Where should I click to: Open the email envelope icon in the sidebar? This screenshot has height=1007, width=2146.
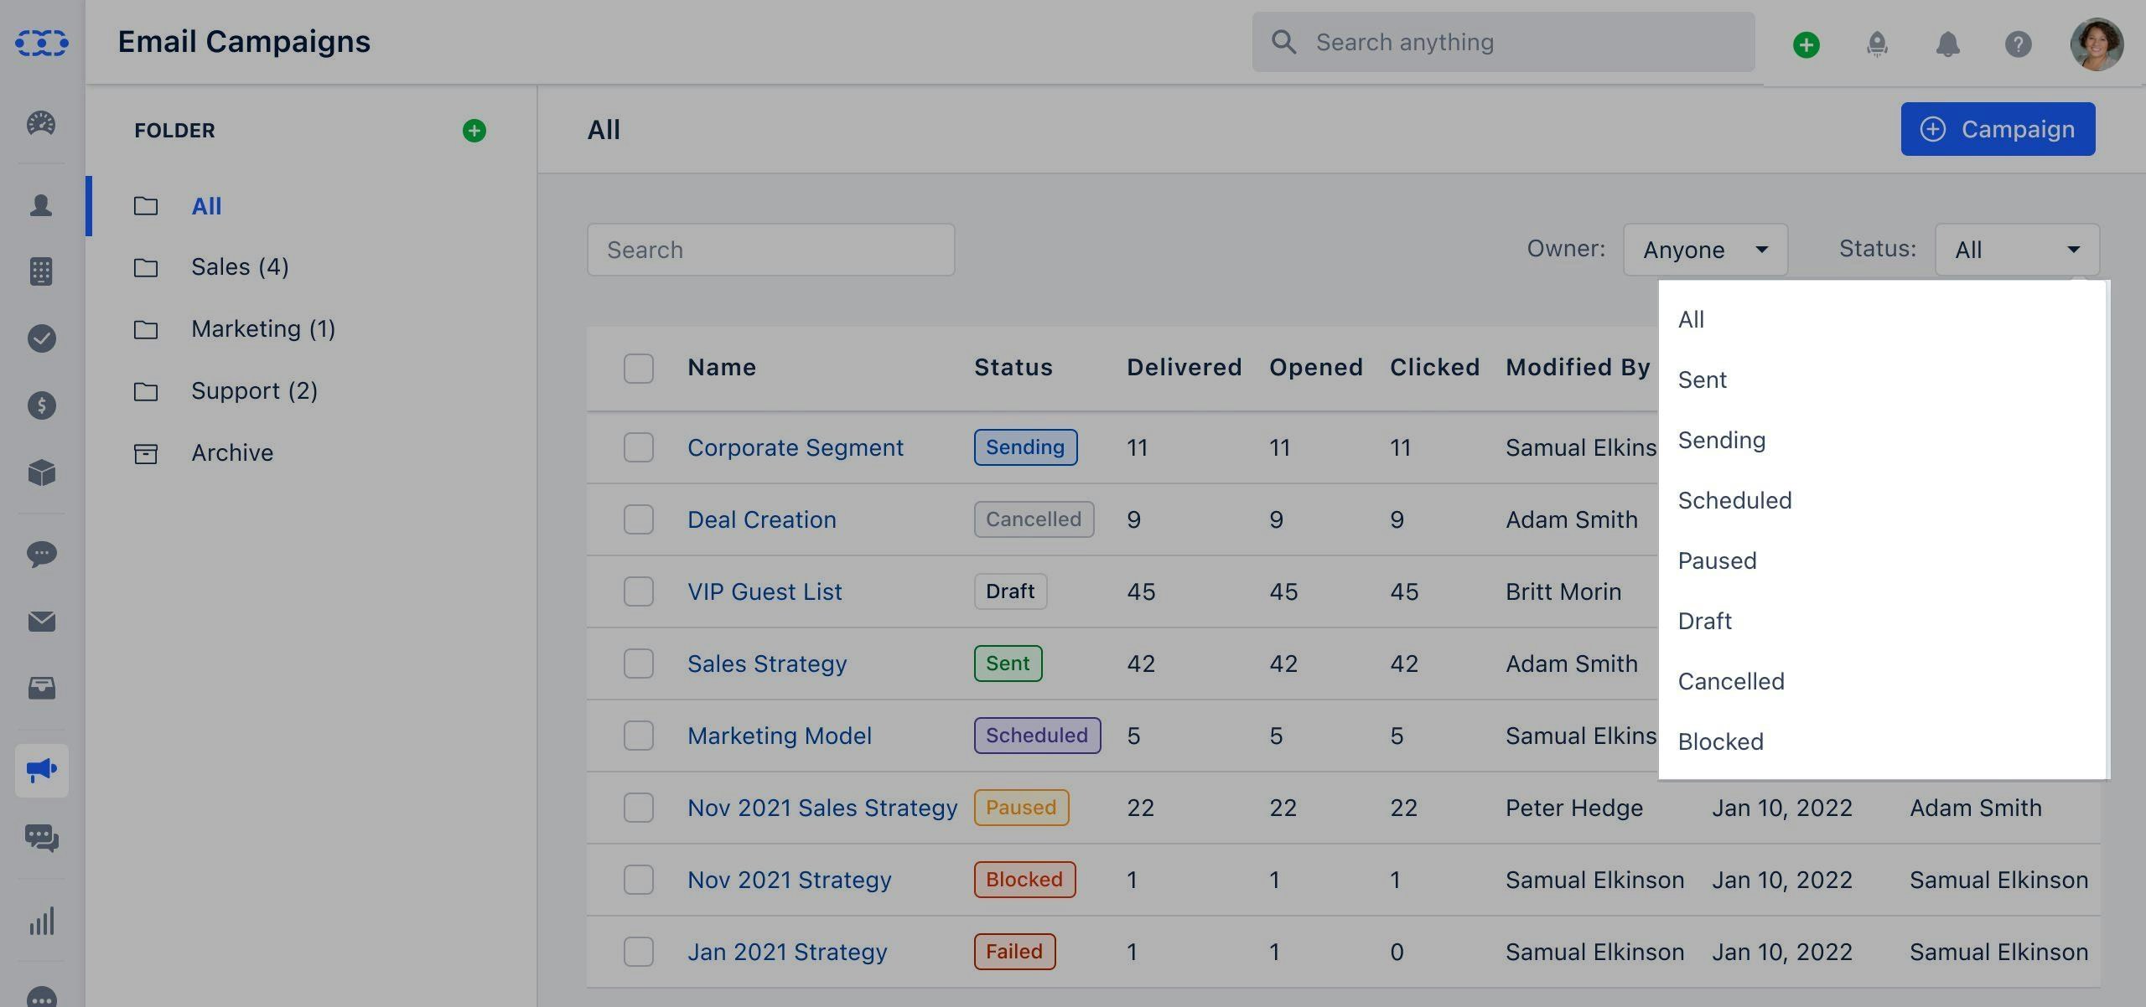click(41, 622)
